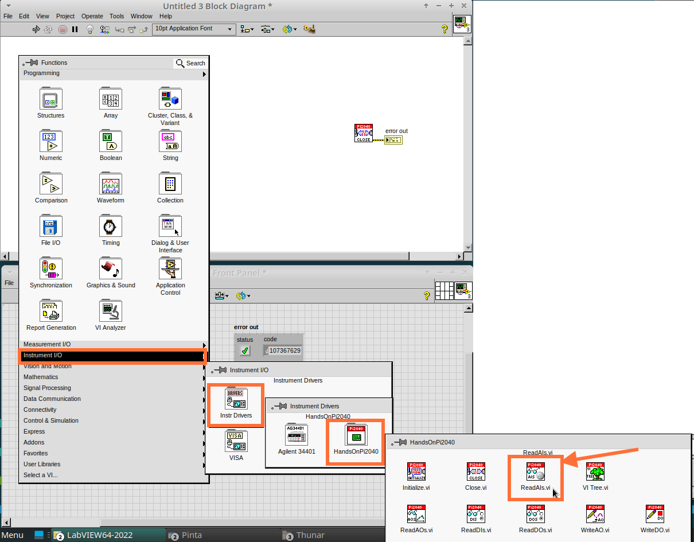The height and width of the screenshot is (542, 694).
Task: Open the Operate menu
Action: [x=92, y=16]
